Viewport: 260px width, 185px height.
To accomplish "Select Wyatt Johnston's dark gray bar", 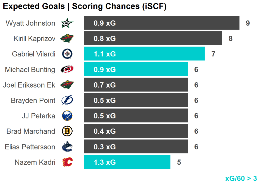I will click(162, 23).
